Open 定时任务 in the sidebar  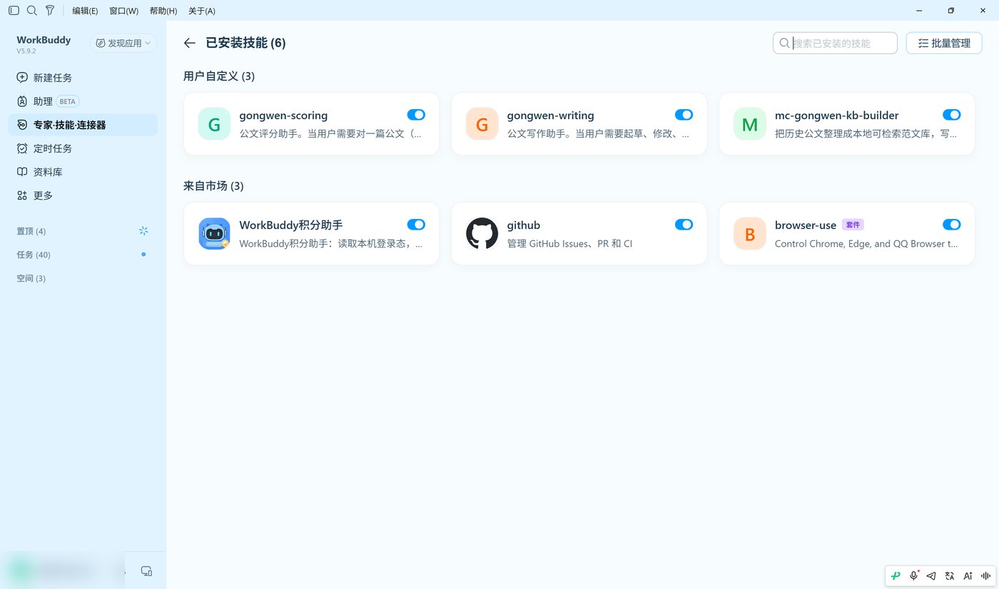[x=83, y=148]
